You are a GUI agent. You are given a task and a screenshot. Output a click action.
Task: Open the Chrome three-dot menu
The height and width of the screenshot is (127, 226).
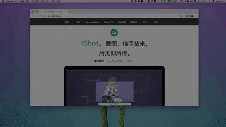(196, 16)
